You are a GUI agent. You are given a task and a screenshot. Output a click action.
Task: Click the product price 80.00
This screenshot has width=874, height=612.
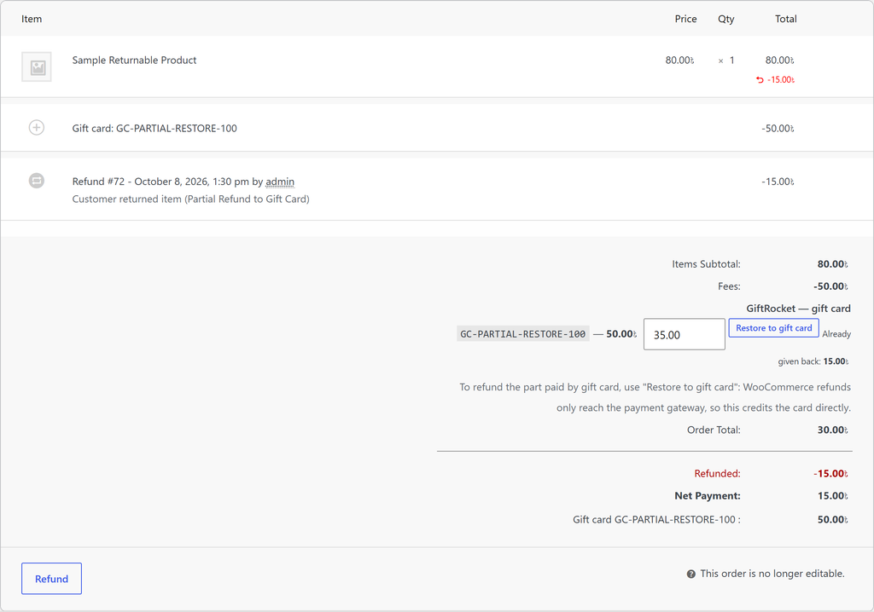679,61
